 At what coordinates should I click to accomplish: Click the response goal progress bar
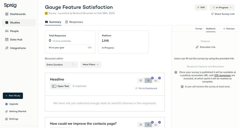pyautogui.click(x=70, y=45)
